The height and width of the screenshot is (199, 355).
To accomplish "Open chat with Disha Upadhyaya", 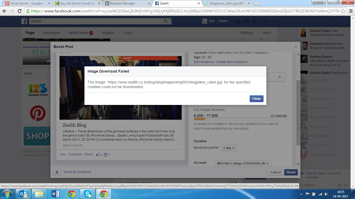I will tap(322, 89).
